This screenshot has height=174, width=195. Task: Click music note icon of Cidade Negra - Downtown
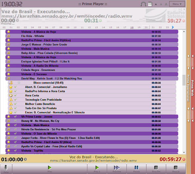tap(8, 70)
